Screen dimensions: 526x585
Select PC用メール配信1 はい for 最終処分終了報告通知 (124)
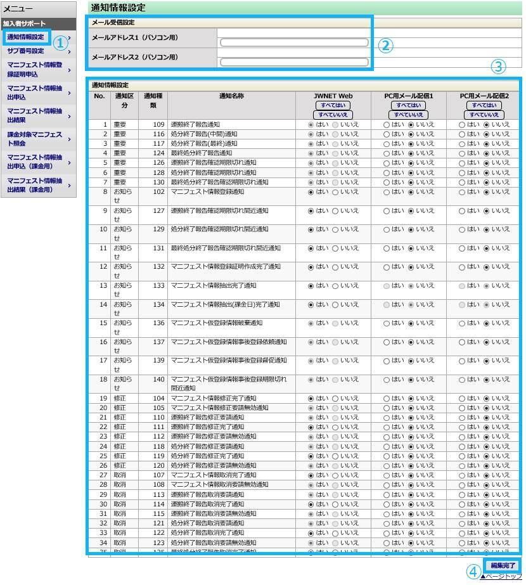386,153
